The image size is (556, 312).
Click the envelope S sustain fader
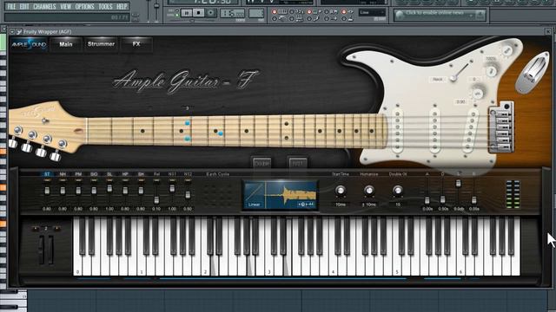458,183
